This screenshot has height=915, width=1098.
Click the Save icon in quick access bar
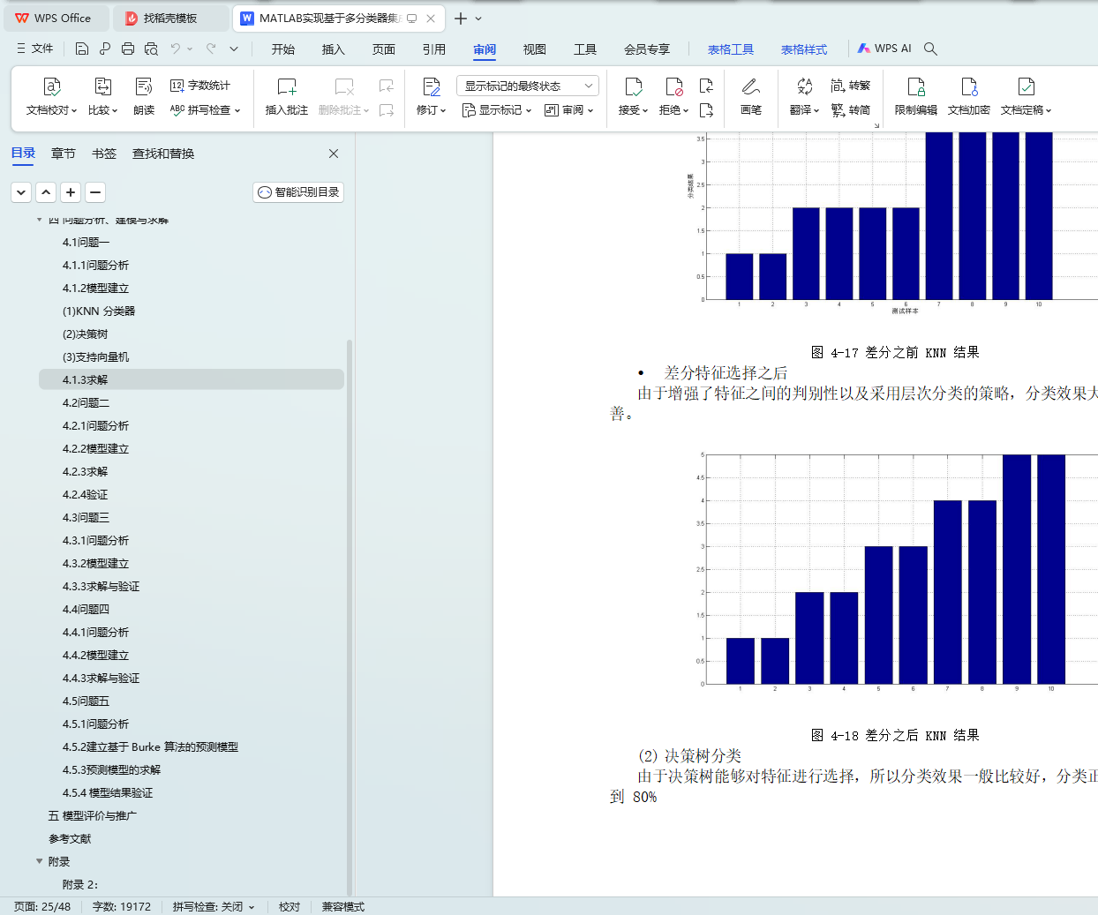(82, 49)
